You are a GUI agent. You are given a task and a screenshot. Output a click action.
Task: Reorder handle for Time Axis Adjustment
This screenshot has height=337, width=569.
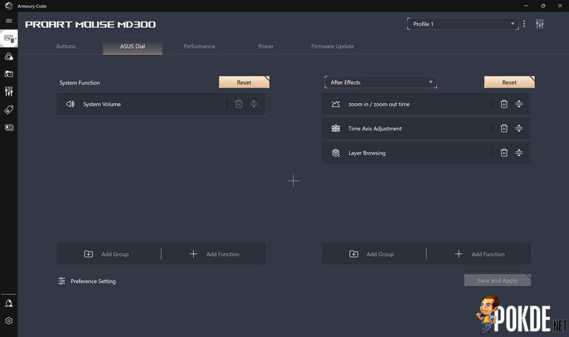519,128
